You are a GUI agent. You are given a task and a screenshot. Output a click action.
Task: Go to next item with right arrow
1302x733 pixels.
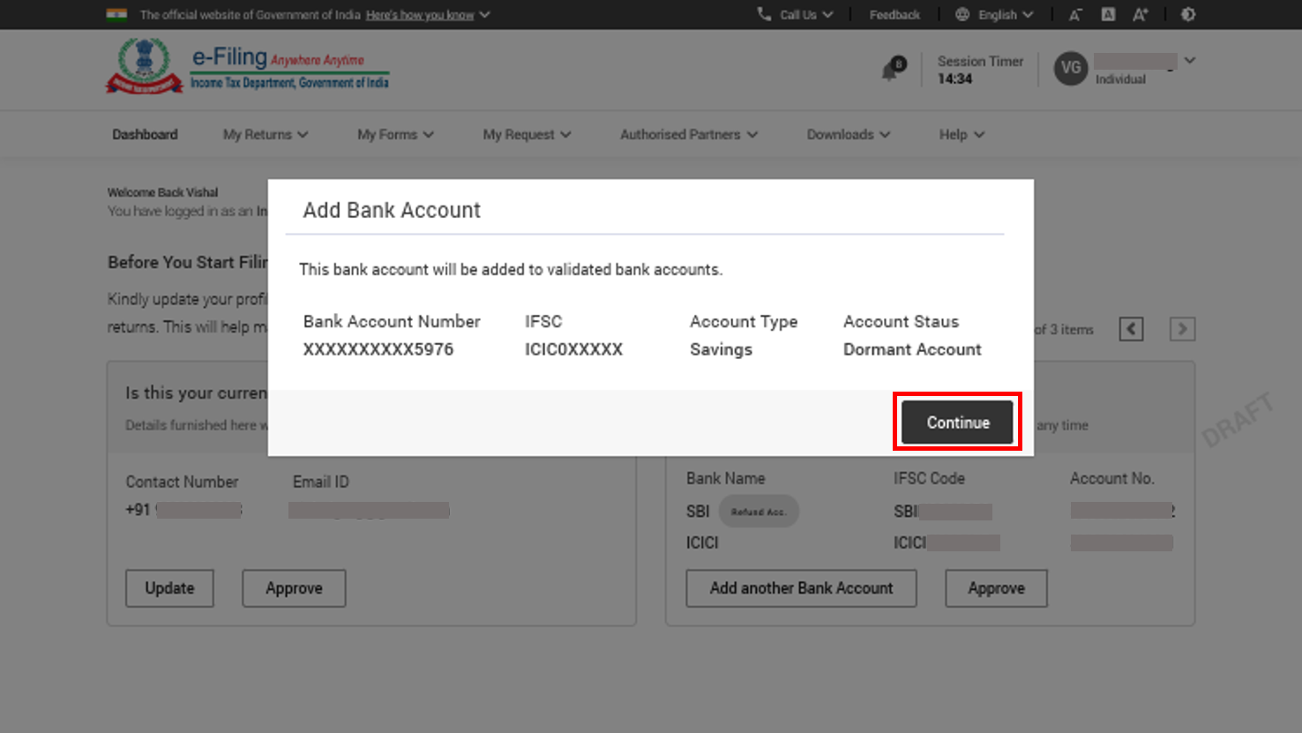[x=1182, y=329]
